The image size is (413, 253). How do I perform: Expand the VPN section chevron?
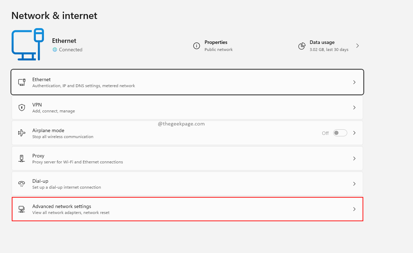(x=354, y=107)
